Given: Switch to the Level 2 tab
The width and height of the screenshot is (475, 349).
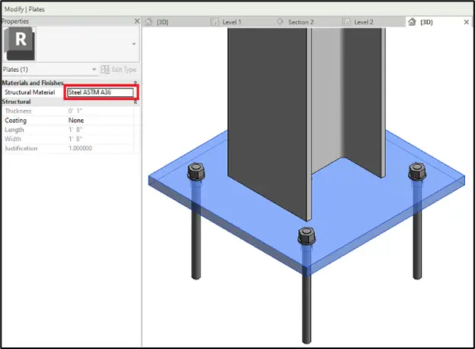Looking at the screenshot, I should pyautogui.click(x=363, y=22).
